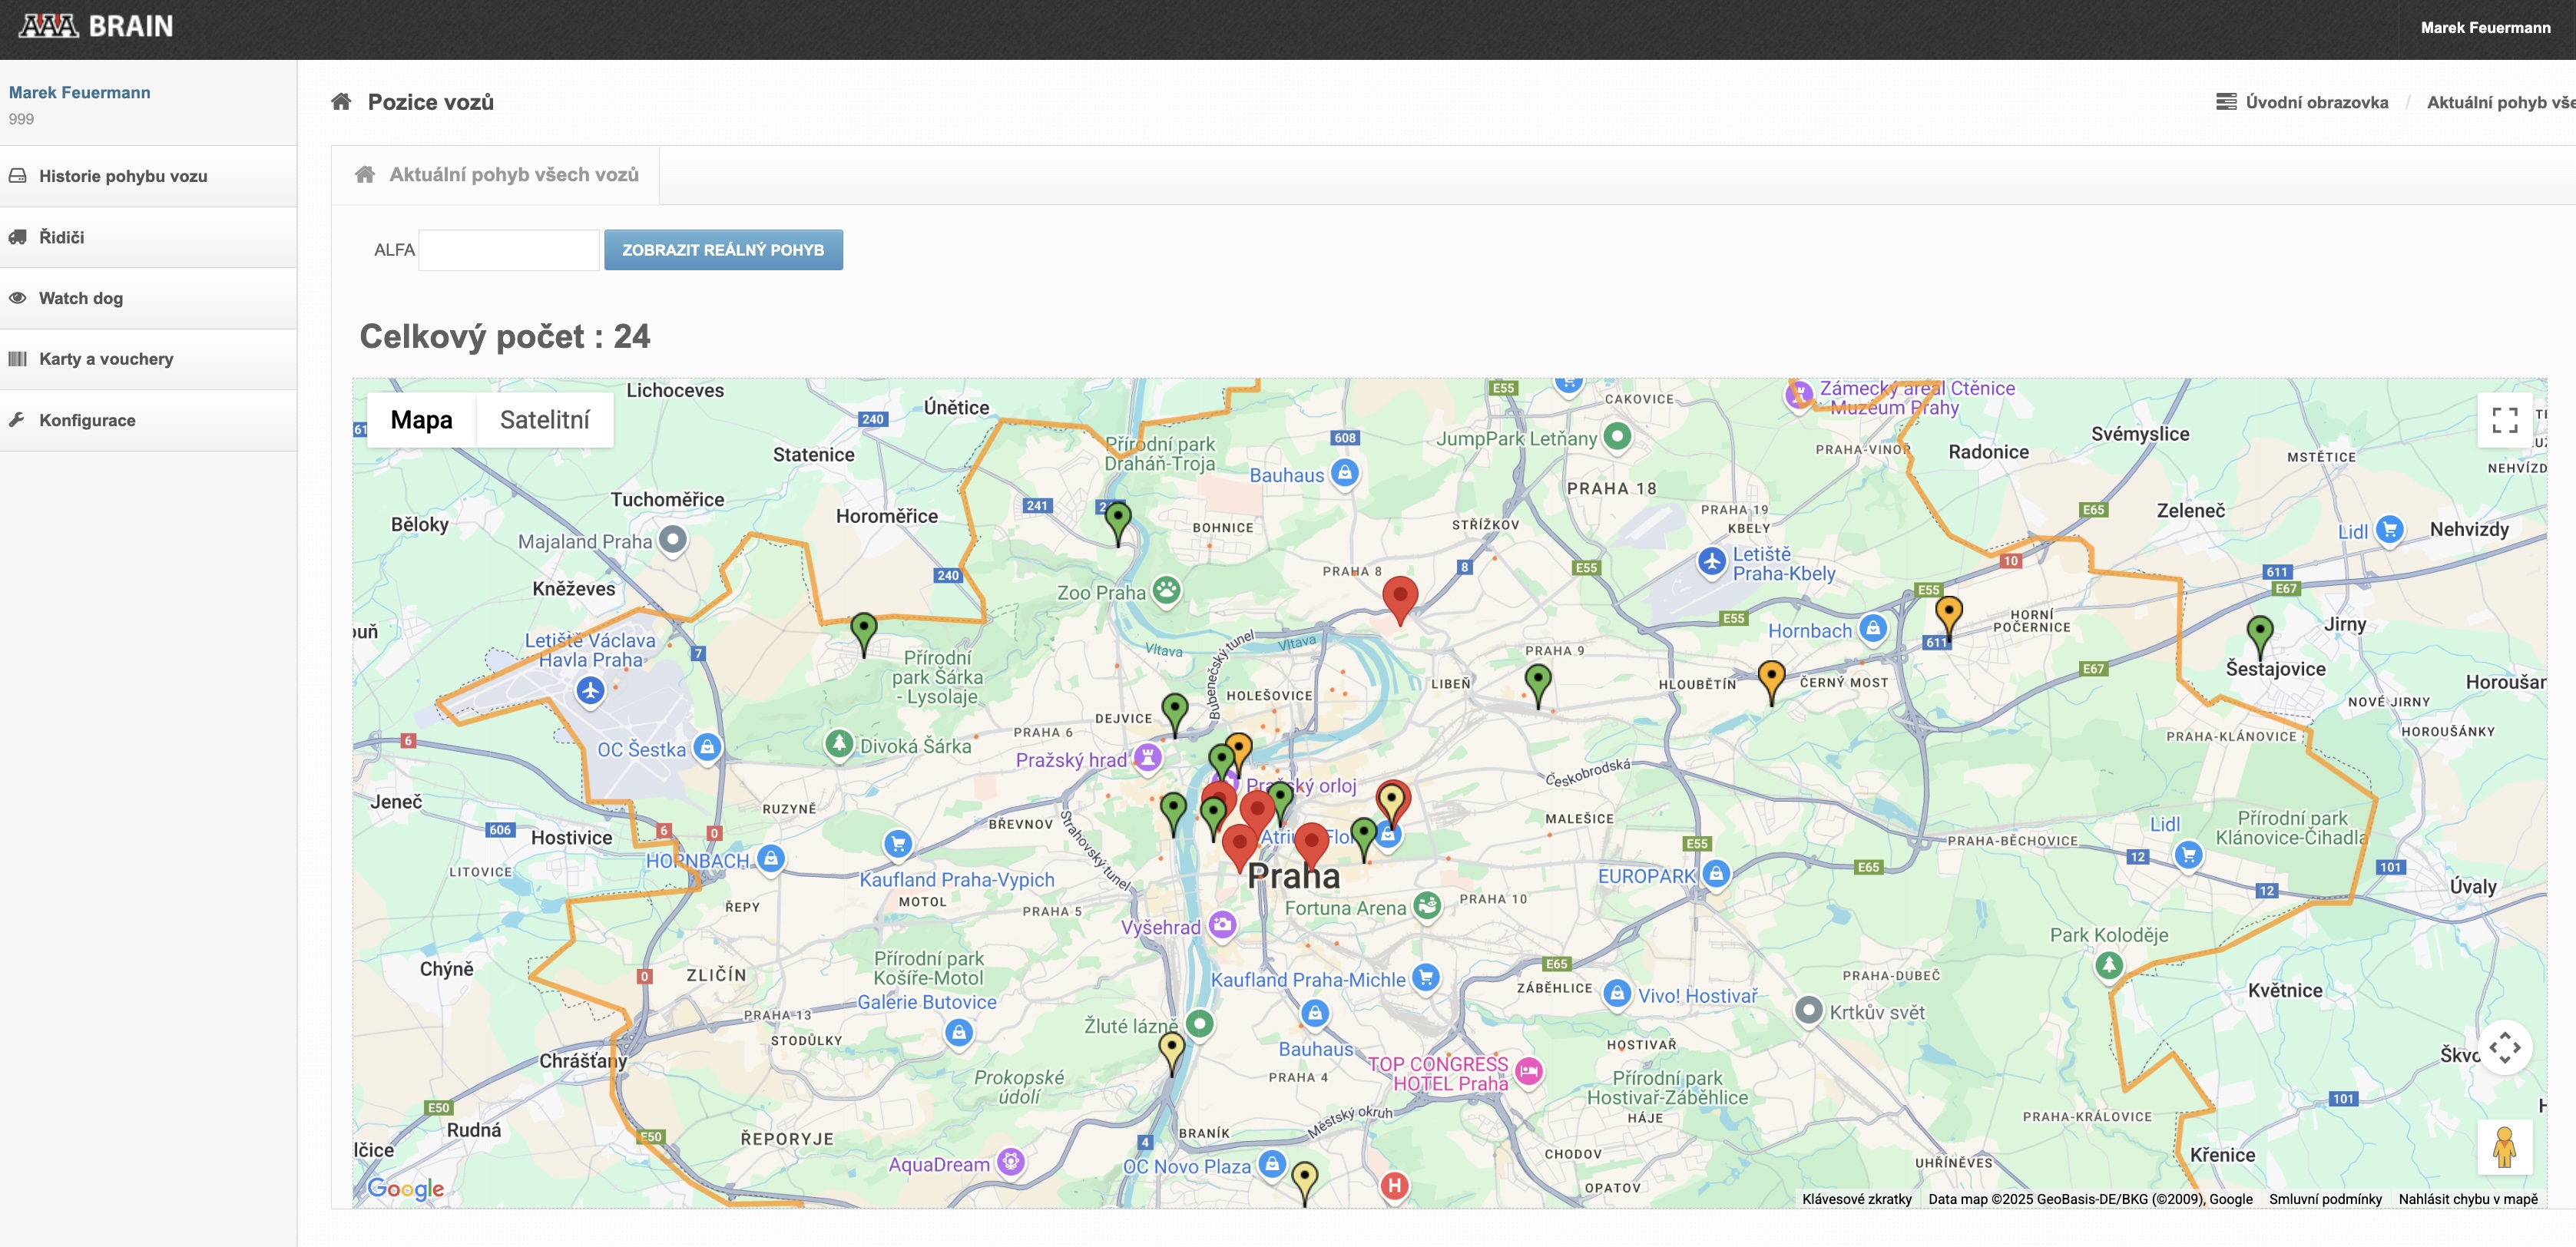
Task: Open the Úvodní obrazovka breadcrumb link
Action: click(x=2316, y=102)
